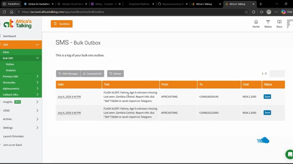Open Copilot Chat in the browser toolbar
The image size is (293, 164).
coord(287,12)
